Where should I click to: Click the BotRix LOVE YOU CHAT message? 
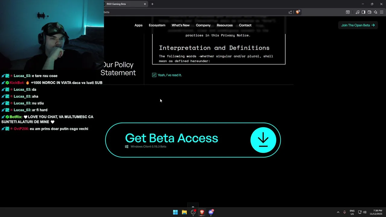pos(47,119)
